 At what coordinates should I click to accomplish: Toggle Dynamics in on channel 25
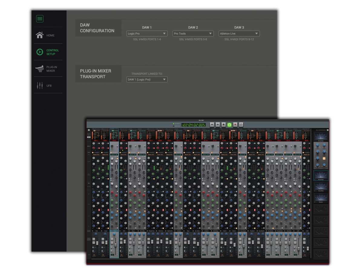point(303,153)
